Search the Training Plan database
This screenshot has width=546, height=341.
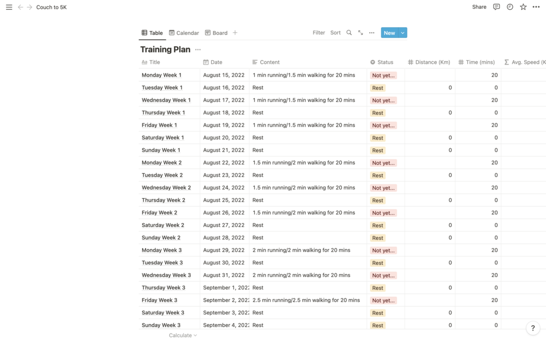(x=349, y=33)
